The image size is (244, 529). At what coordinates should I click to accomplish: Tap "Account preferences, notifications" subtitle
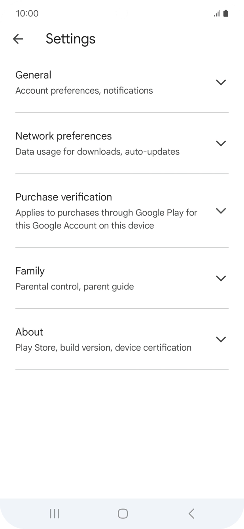pos(84,91)
